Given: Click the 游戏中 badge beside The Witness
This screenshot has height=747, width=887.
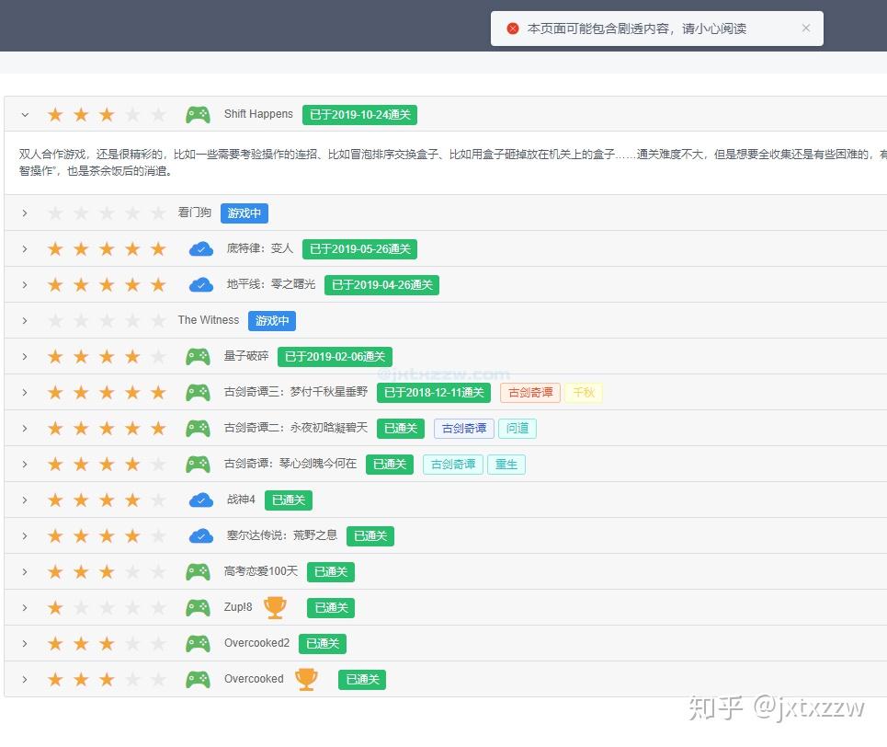Looking at the screenshot, I should 272,320.
